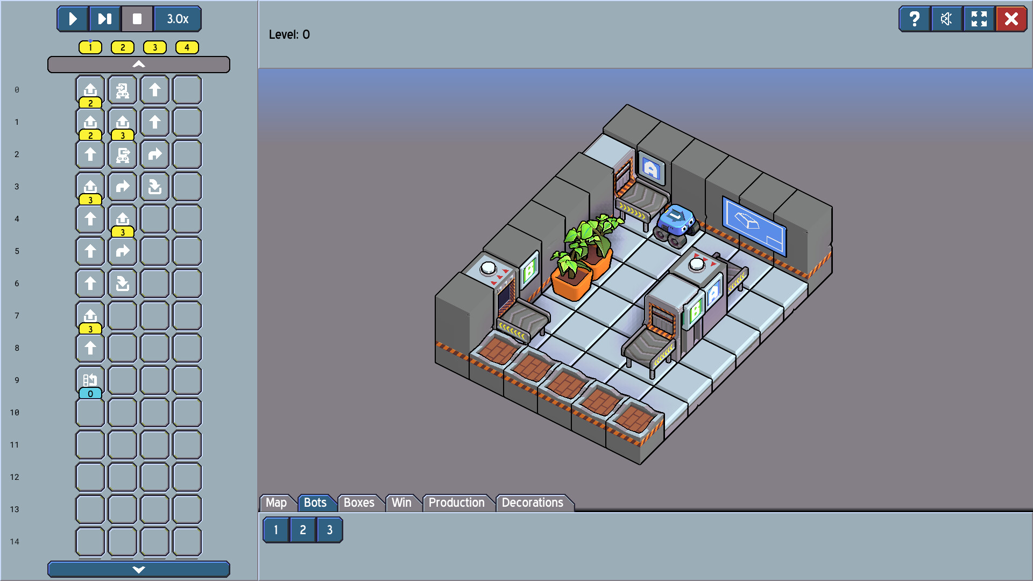This screenshot has height=581, width=1033.
Task: Select the move forward arrow in row 0
Action: click(154, 90)
